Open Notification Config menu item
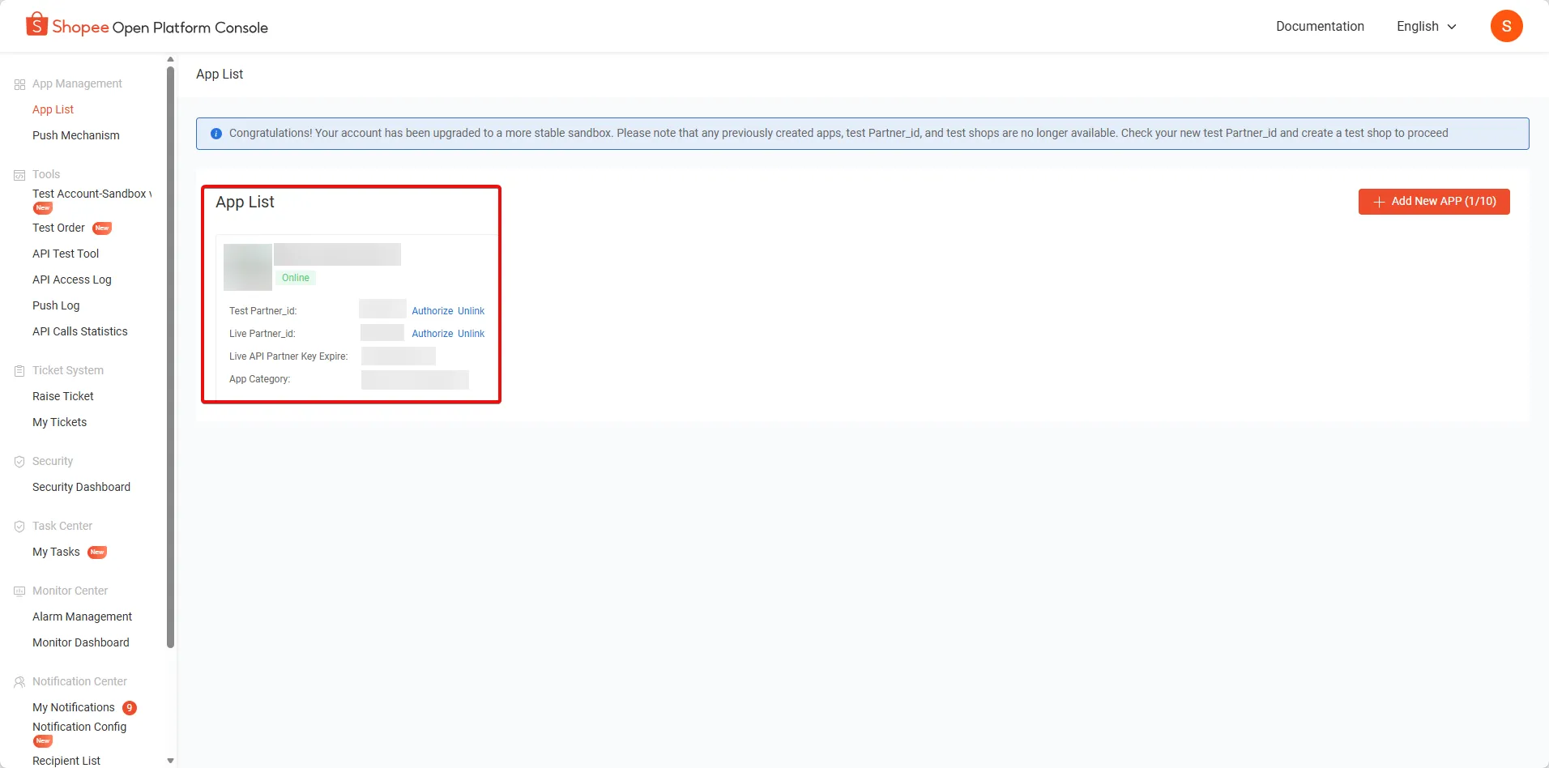The image size is (1549, 768). point(79,727)
